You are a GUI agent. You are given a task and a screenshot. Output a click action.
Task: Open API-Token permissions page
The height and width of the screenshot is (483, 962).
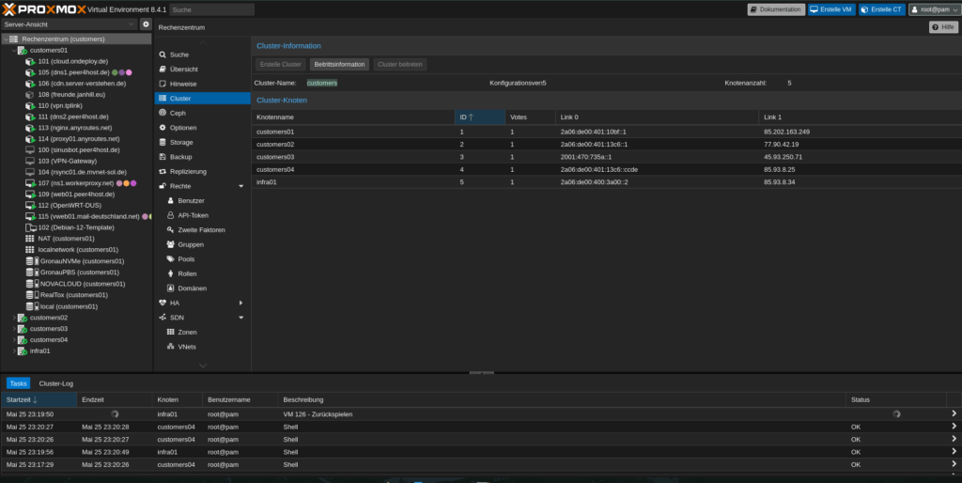click(193, 215)
